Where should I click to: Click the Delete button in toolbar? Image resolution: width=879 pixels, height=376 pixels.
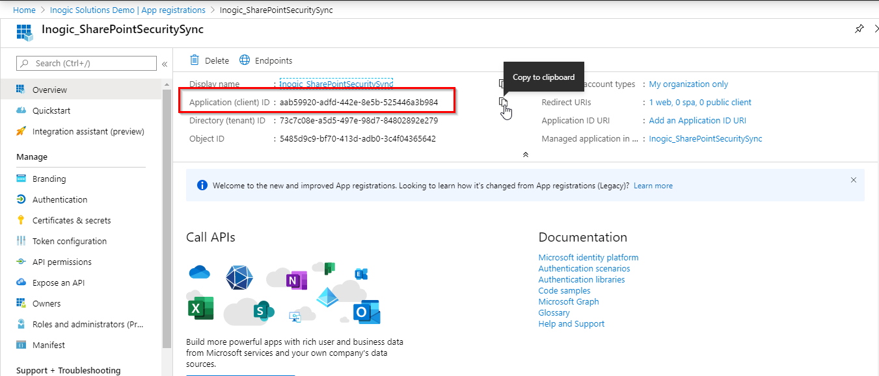pyautogui.click(x=209, y=60)
